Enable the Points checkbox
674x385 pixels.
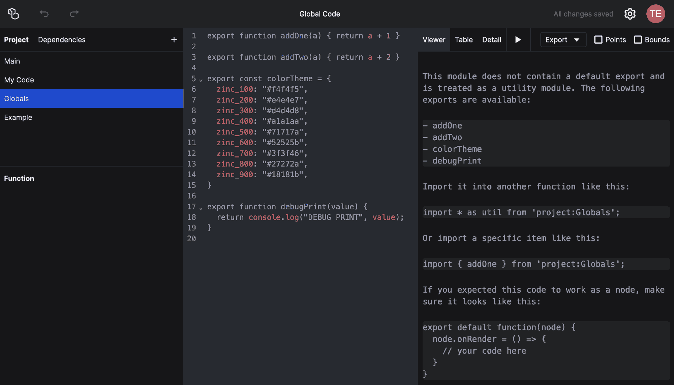coord(598,40)
